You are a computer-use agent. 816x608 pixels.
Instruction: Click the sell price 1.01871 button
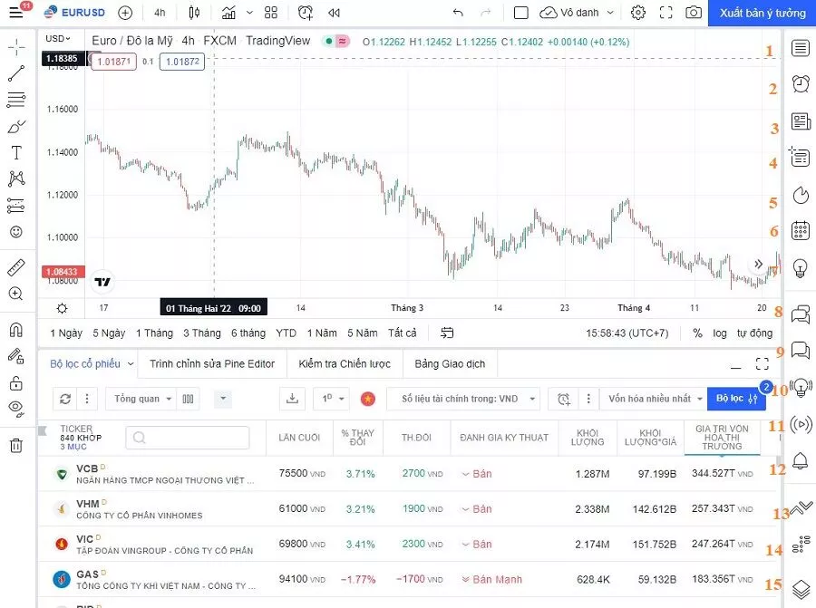click(113, 62)
